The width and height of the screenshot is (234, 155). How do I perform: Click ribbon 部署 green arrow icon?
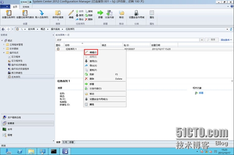coord(100,13)
